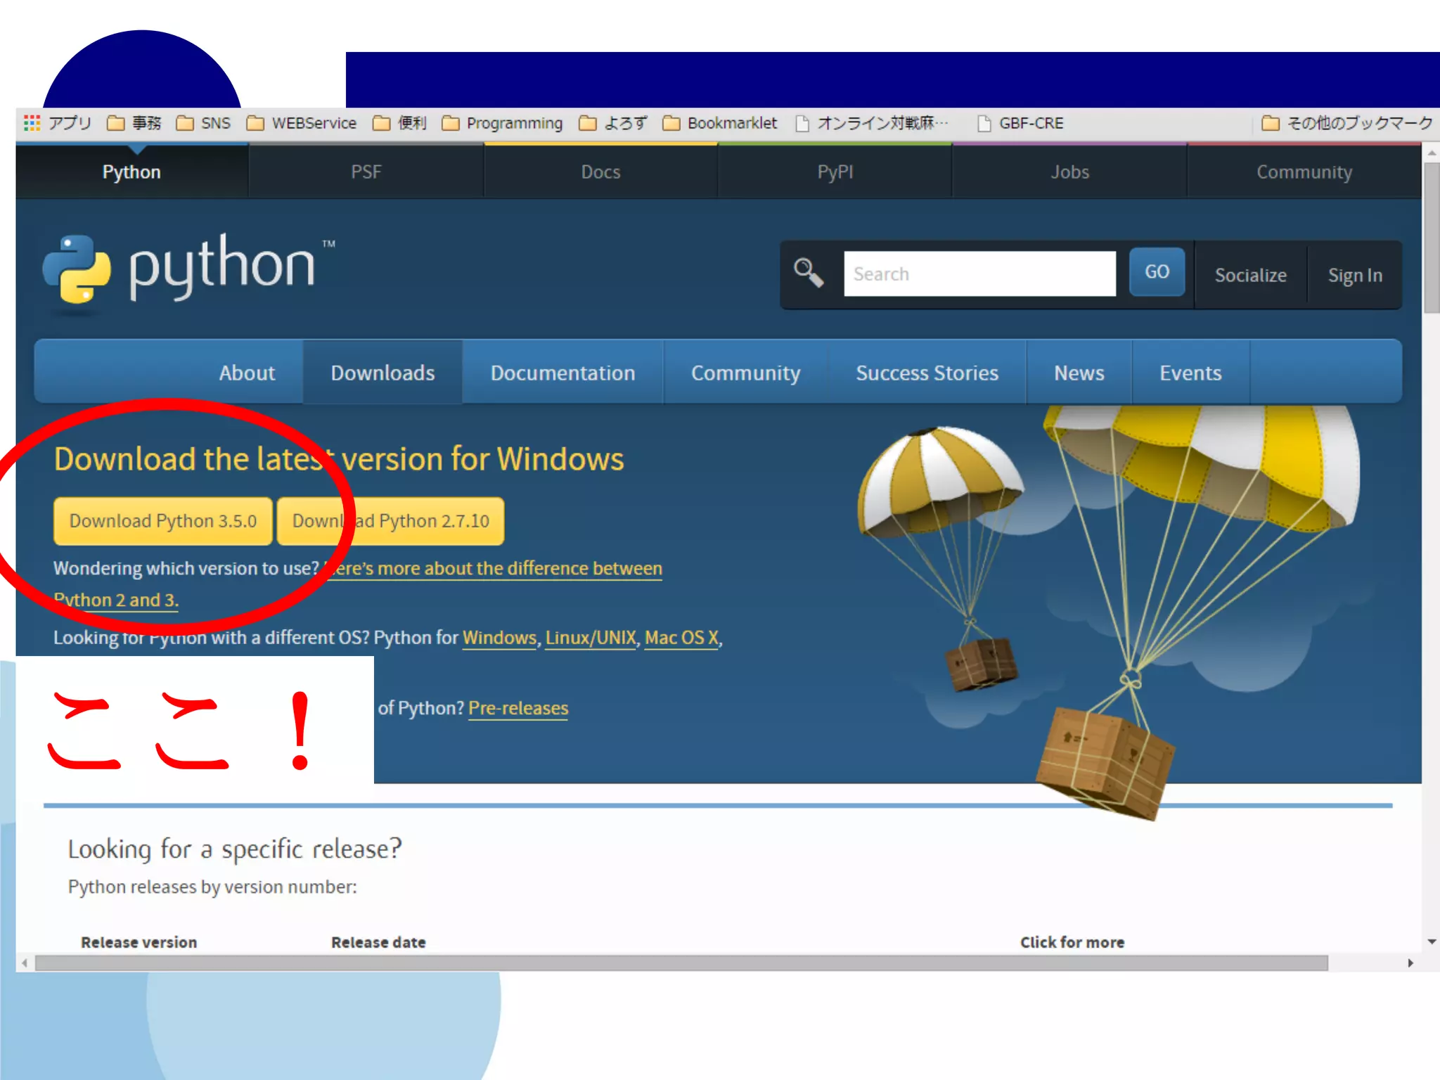Click the Release date column header
The height and width of the screenshot is (1080, 1440).
(x=378, y=942)
